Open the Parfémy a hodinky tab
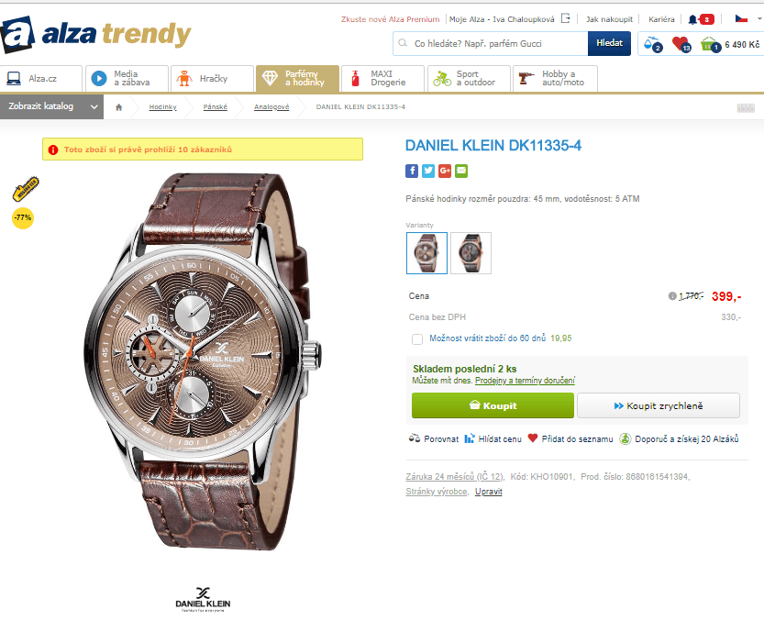 297,79
